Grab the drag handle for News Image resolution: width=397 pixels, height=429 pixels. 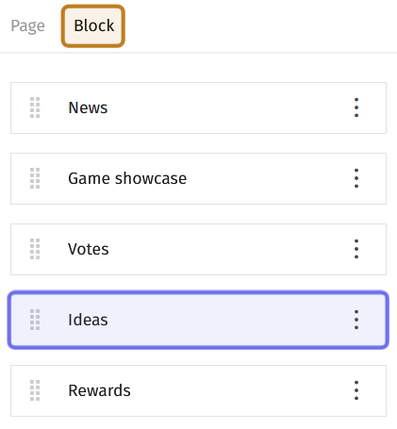[35, 107]
